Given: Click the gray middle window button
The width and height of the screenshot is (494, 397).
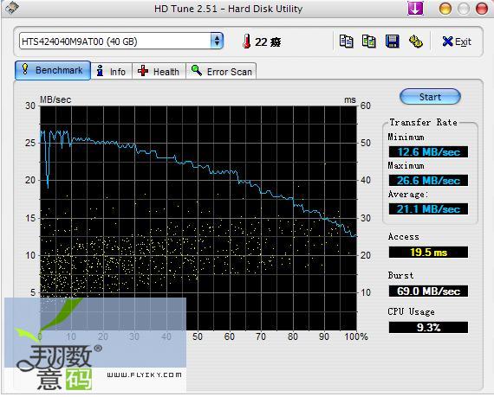Looking at the screenshot, I should pyautogui.click(x=463, y=9).
